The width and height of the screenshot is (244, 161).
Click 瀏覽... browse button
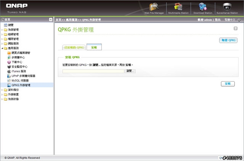click(x=130, y=71)
